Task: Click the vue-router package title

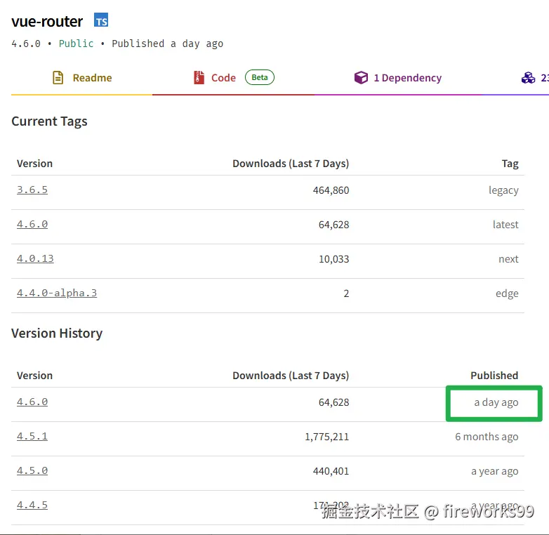Action: [x=47, y=21]
